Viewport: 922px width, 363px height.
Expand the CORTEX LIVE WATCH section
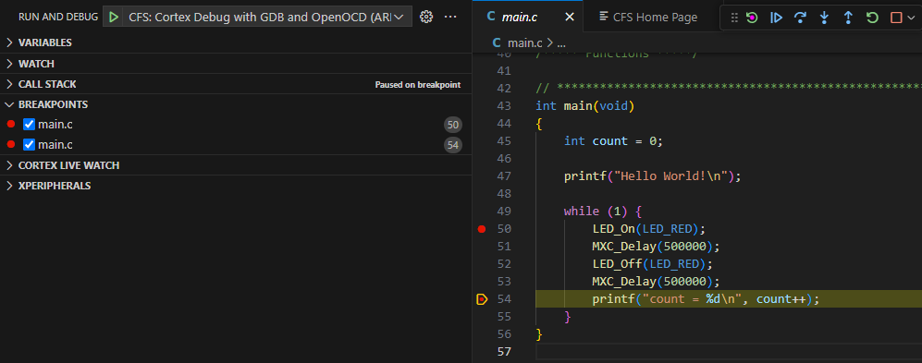click(235, 165)
